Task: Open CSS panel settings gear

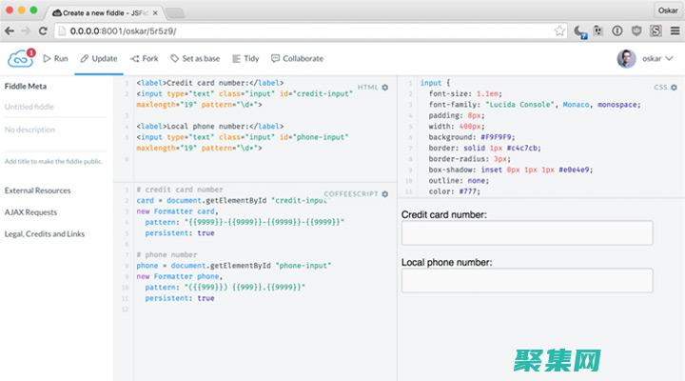Action: (x=675, y=88)
